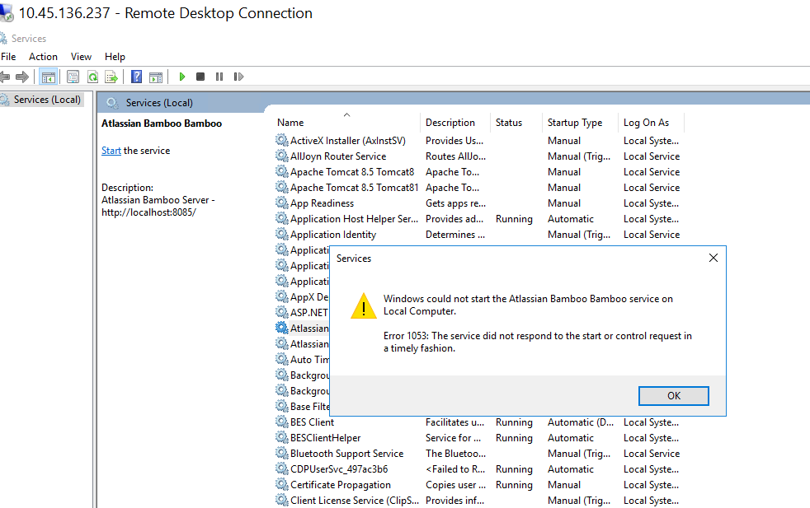The image size is (810, 508).
Task: Select the Start Service toolbar icon
Action: click(181, 77)
